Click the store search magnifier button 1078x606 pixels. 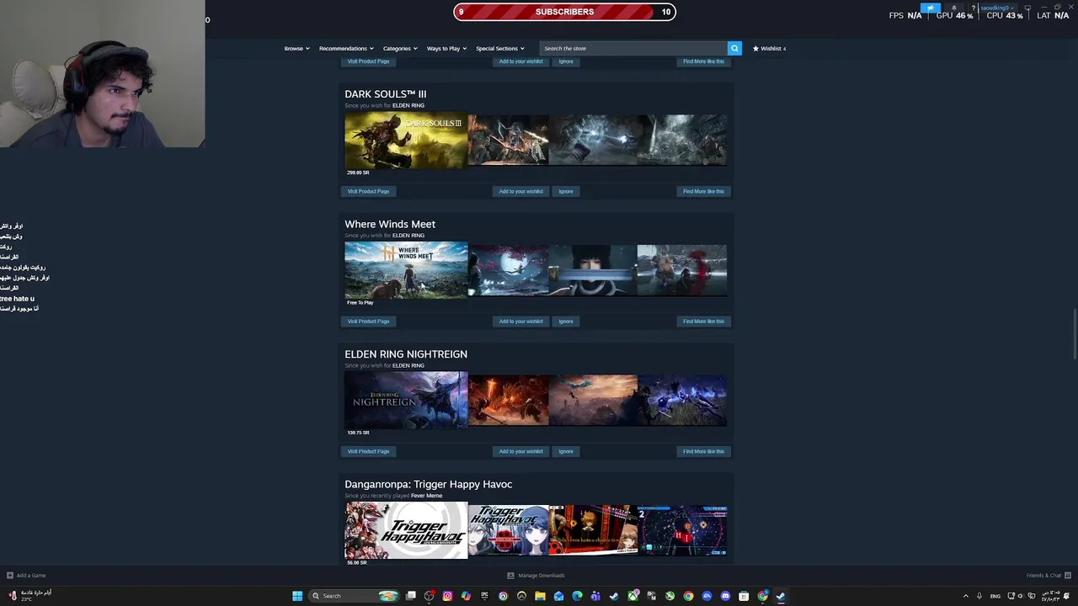tap(734, 48)
